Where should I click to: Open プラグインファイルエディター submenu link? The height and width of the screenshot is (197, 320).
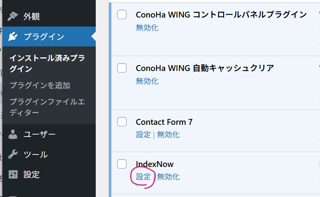tap(47, 107)
